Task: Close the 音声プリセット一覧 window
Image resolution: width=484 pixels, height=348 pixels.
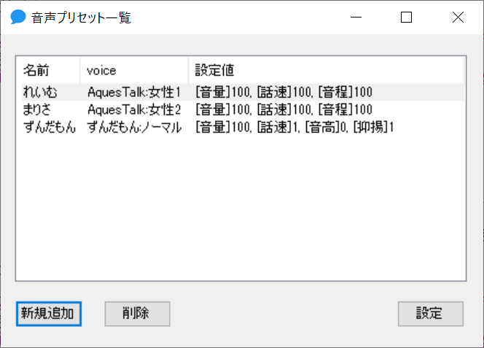Action: pos(458,18)
